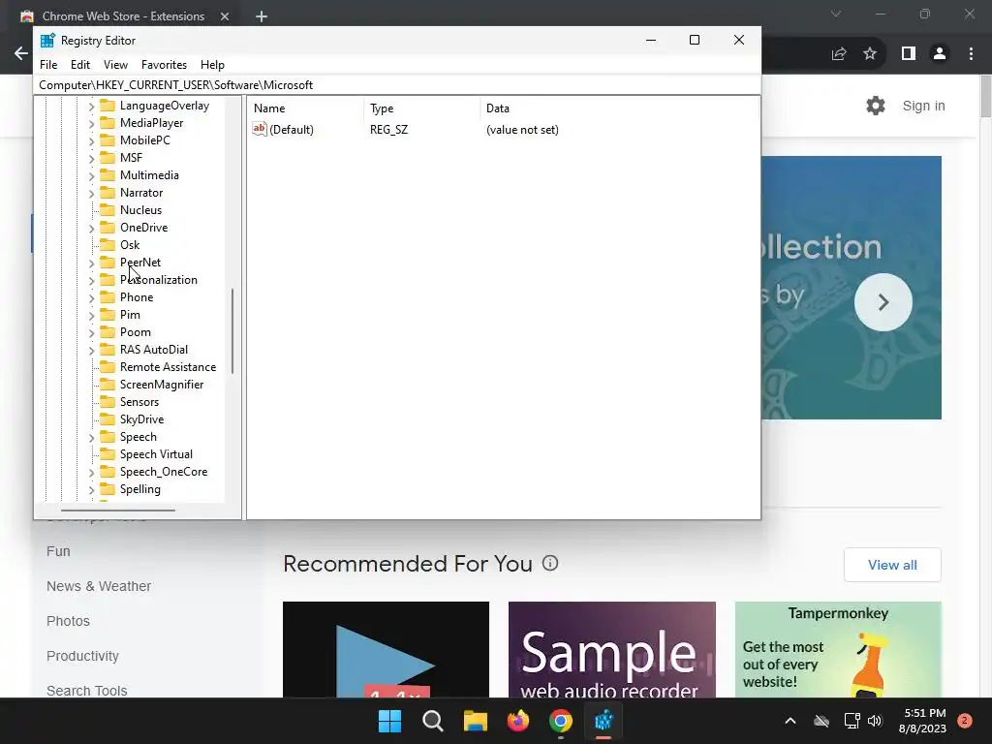Close the Chrome Web Store tab
This screenshot has width=992, height=744.
click(x=225, y=16)
